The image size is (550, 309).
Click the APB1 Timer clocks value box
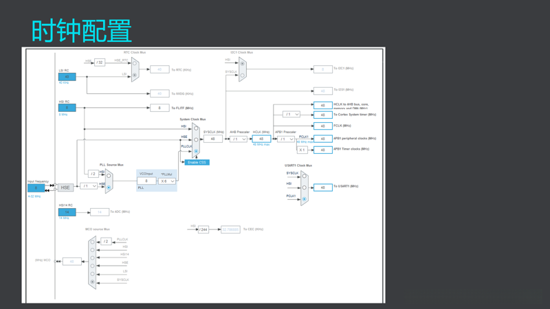tap(323, 150)
